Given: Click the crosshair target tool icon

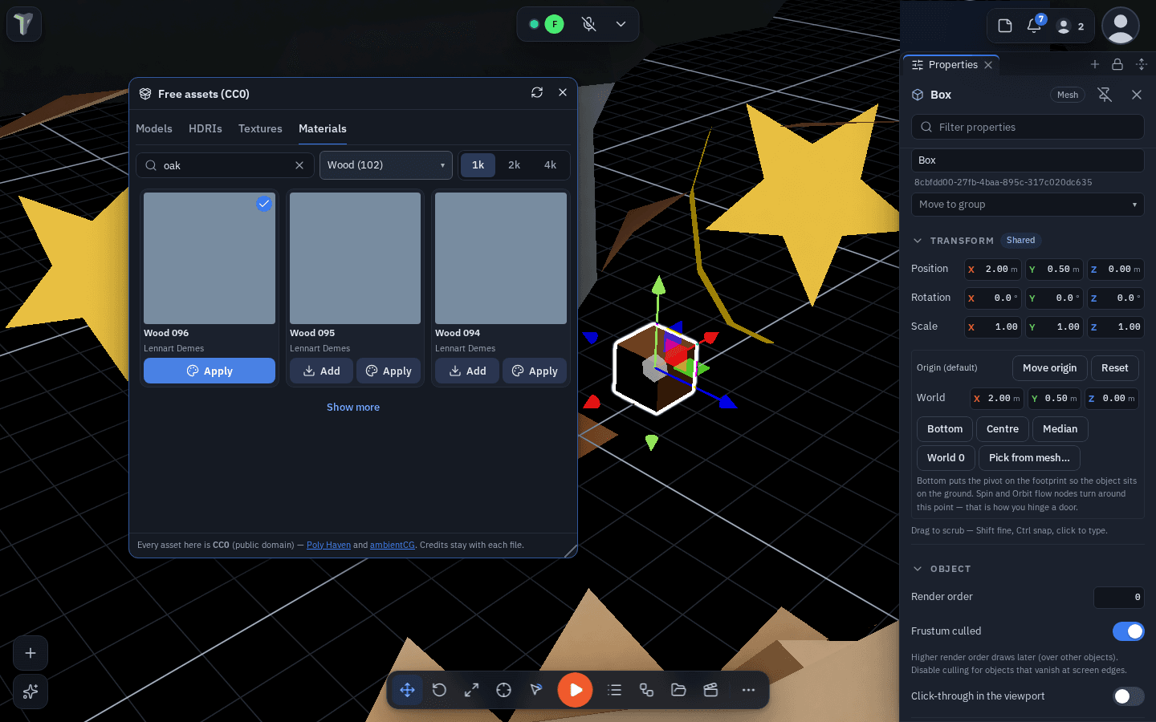Looking at the screenshot, I should (x=503, y=690).
